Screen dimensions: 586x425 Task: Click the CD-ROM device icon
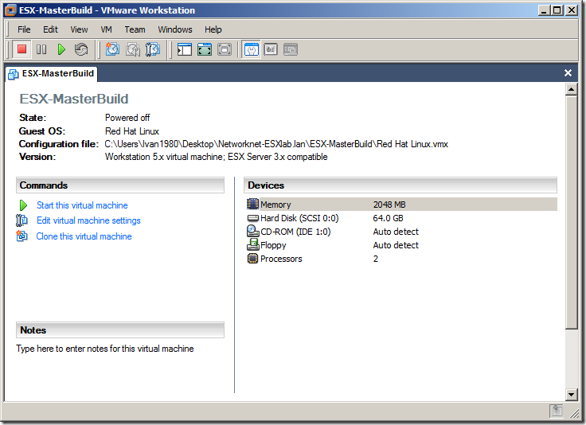click(x=253, y=231)
